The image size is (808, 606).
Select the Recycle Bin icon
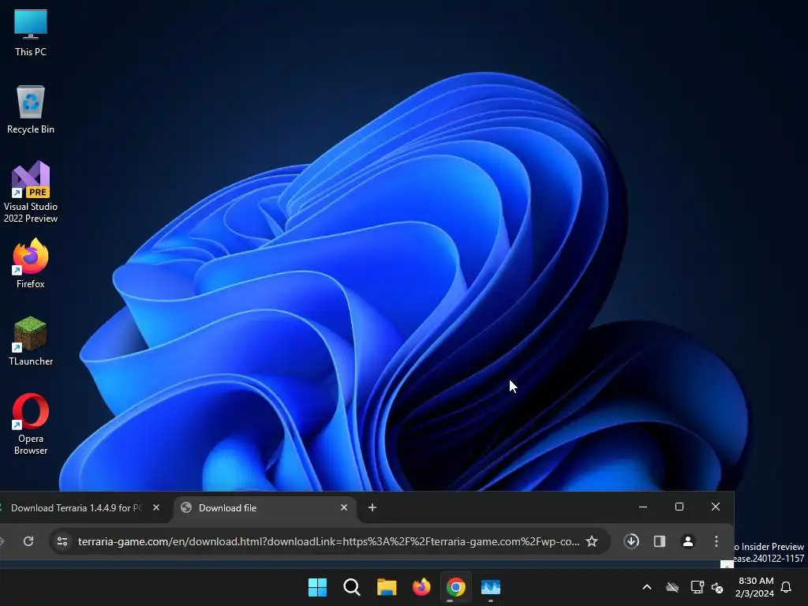pos(31,110)
